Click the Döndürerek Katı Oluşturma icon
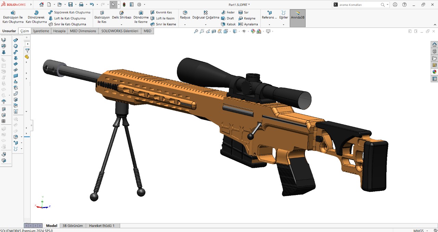The image size is (438, 232). click(36, 13)
